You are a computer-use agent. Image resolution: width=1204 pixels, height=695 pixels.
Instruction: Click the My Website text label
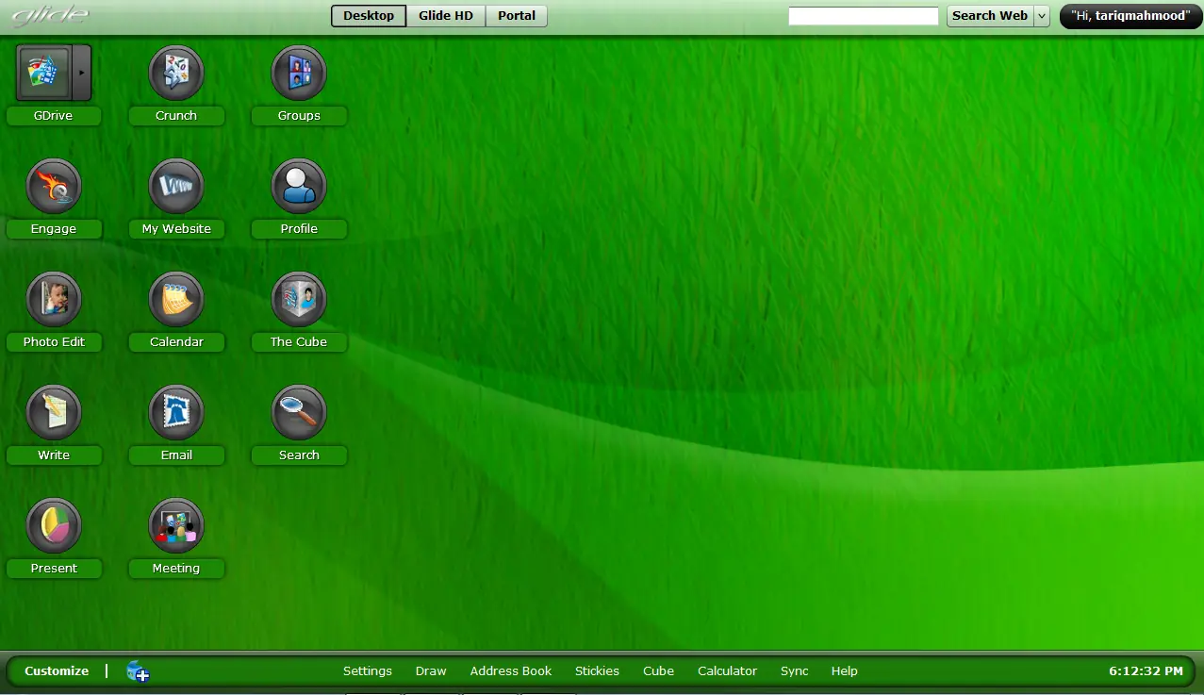click(x=176, y=229)
